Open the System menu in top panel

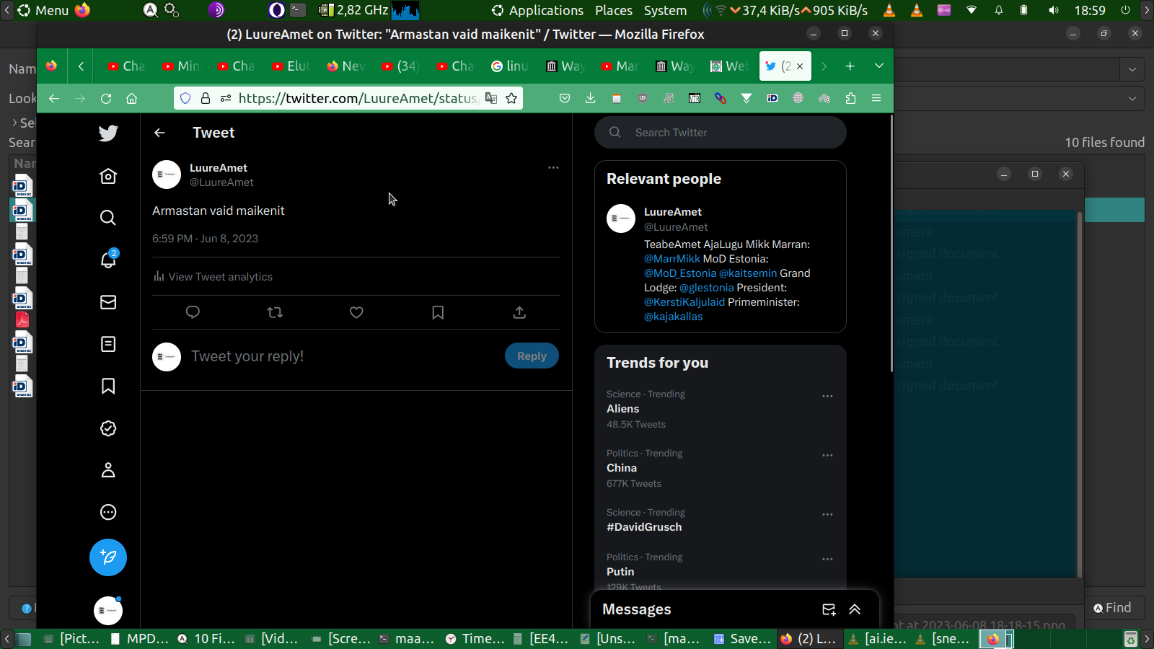tap(665, 10)
